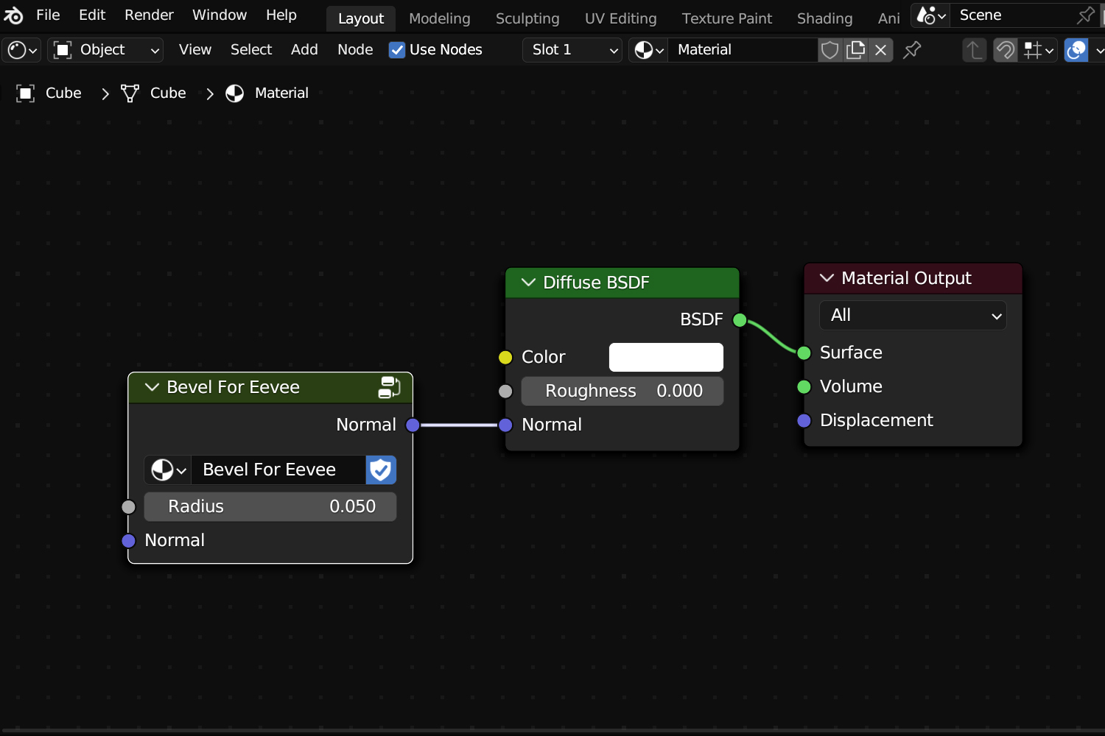Click the Bevel For Eevee group name field
Image resolution: width=1105 pixels, height=736 pixels.
point(278,470)
